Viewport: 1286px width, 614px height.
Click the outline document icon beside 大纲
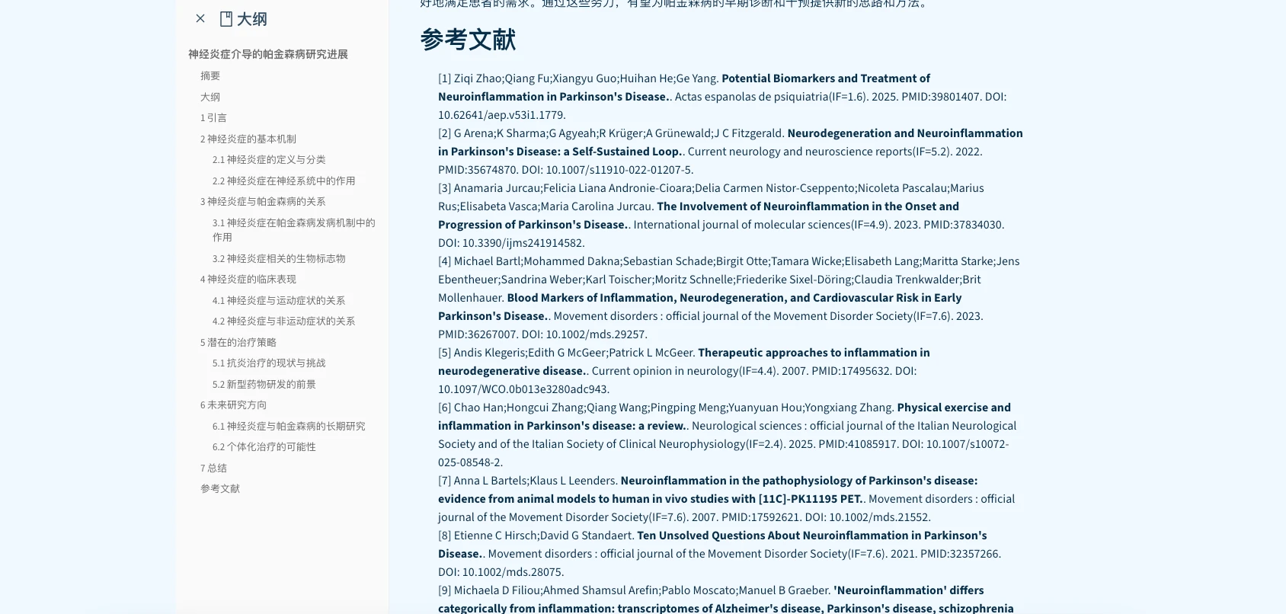click(x=226, y=19)
